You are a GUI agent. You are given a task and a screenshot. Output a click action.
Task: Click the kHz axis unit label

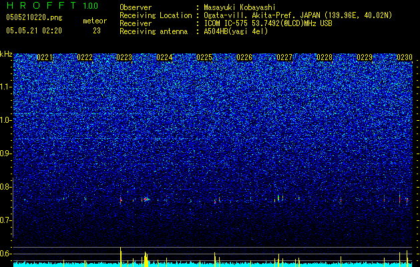coord(6,54)
